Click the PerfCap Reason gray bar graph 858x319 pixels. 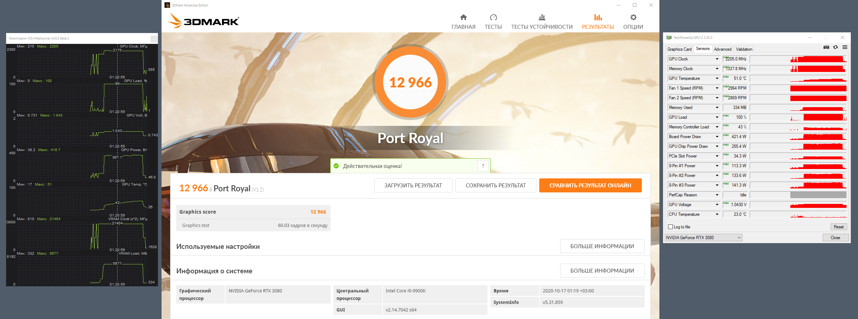(798, 195)
